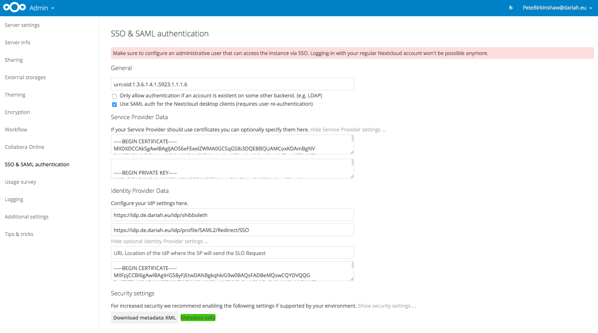Image resolution: width=598 pixels, height=333 pixels.
Task: Open Tips & tricks page
Action: (x=19, y=234)
